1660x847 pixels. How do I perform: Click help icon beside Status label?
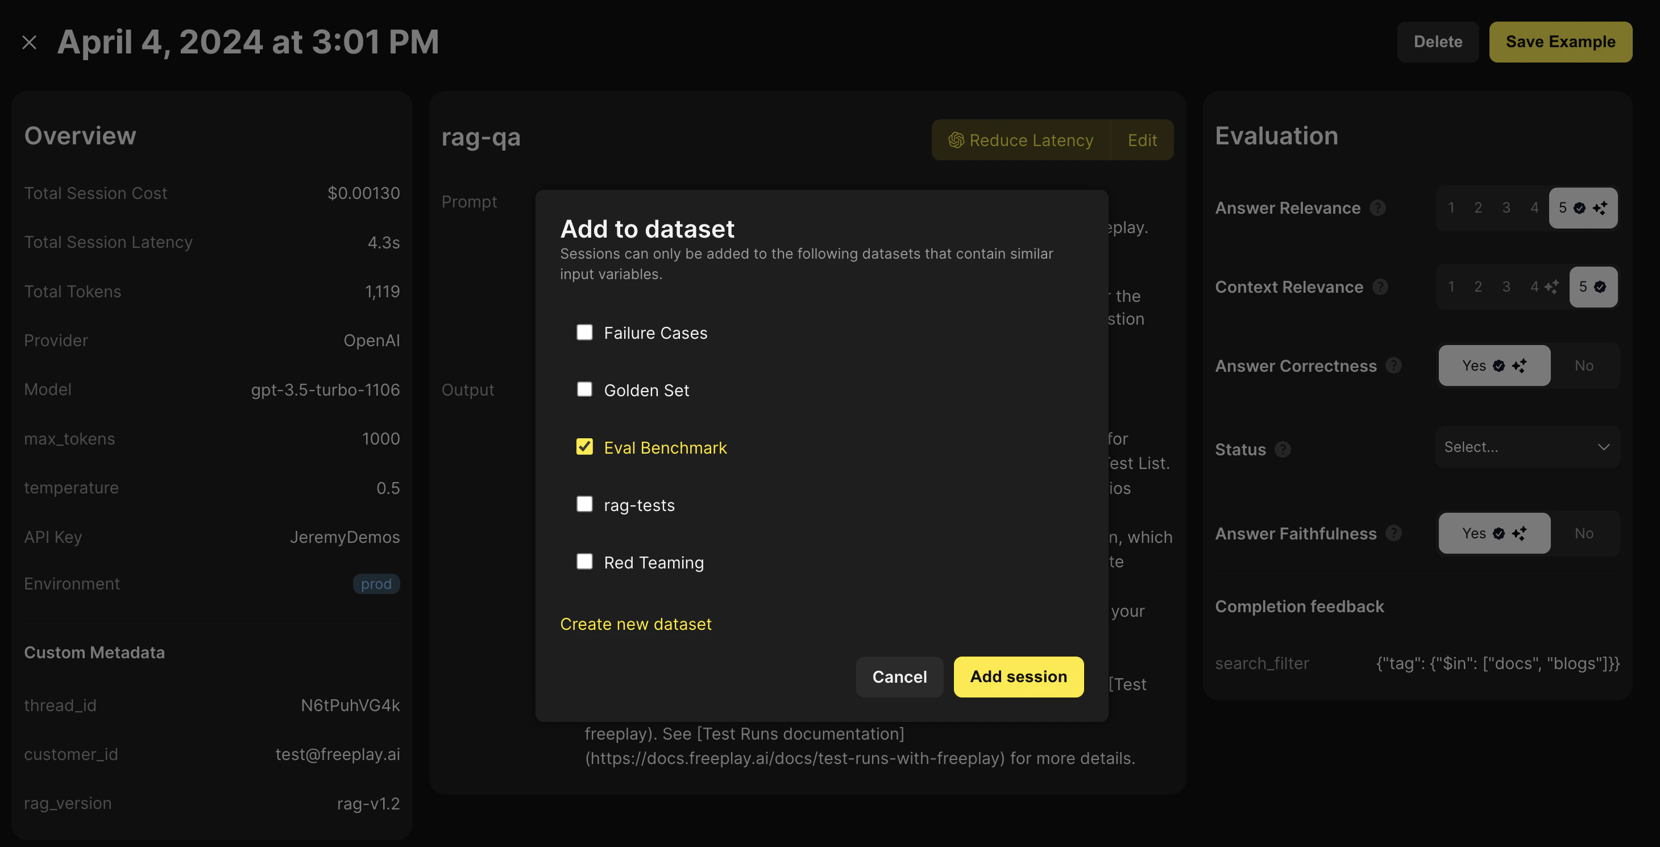coord(1283,449)
